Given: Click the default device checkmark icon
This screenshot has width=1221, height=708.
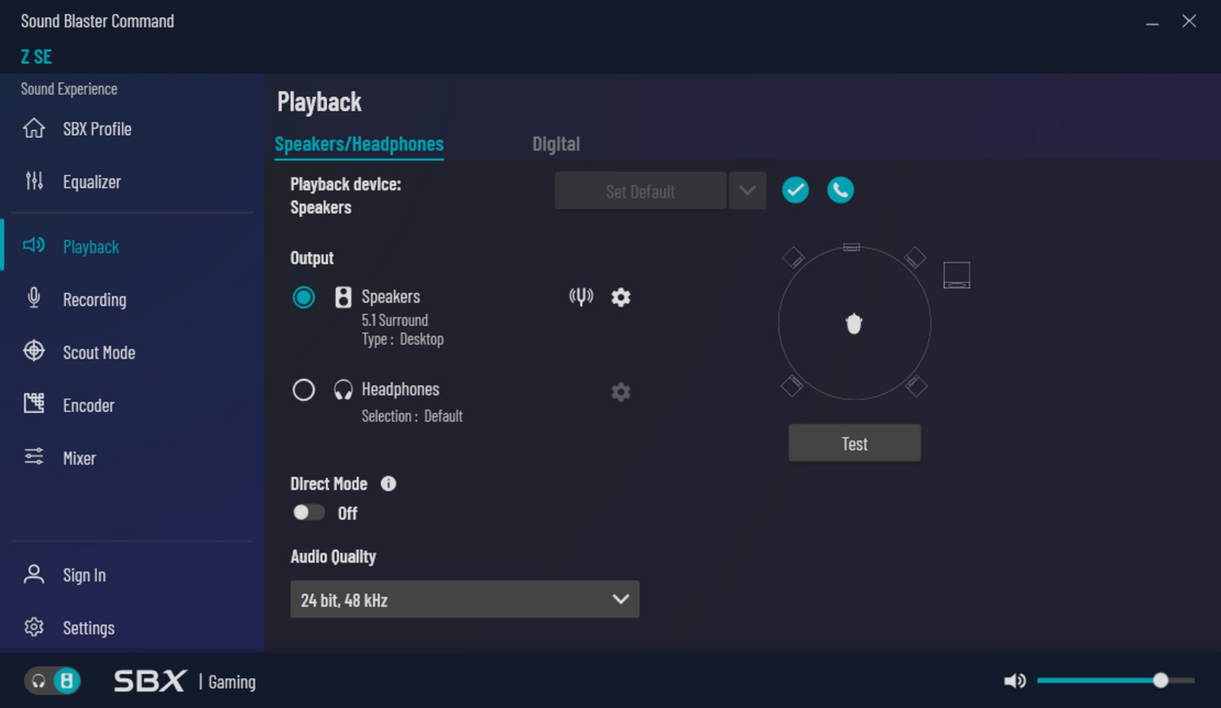Looking at the screenshot, I should click(x=795, y=190).
